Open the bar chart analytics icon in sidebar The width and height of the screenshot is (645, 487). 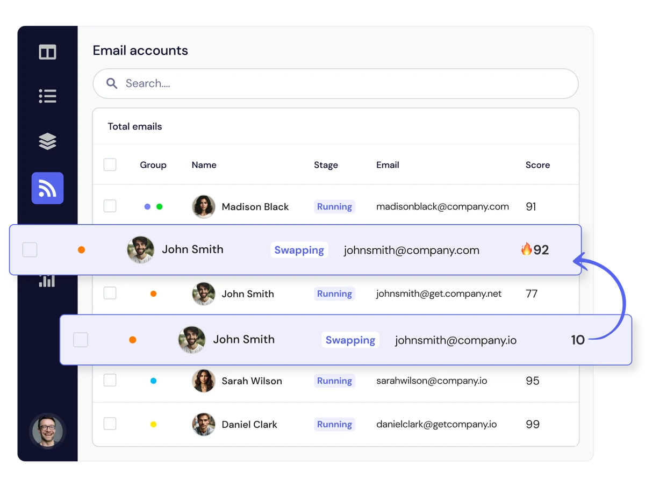[x=47, y=280]
